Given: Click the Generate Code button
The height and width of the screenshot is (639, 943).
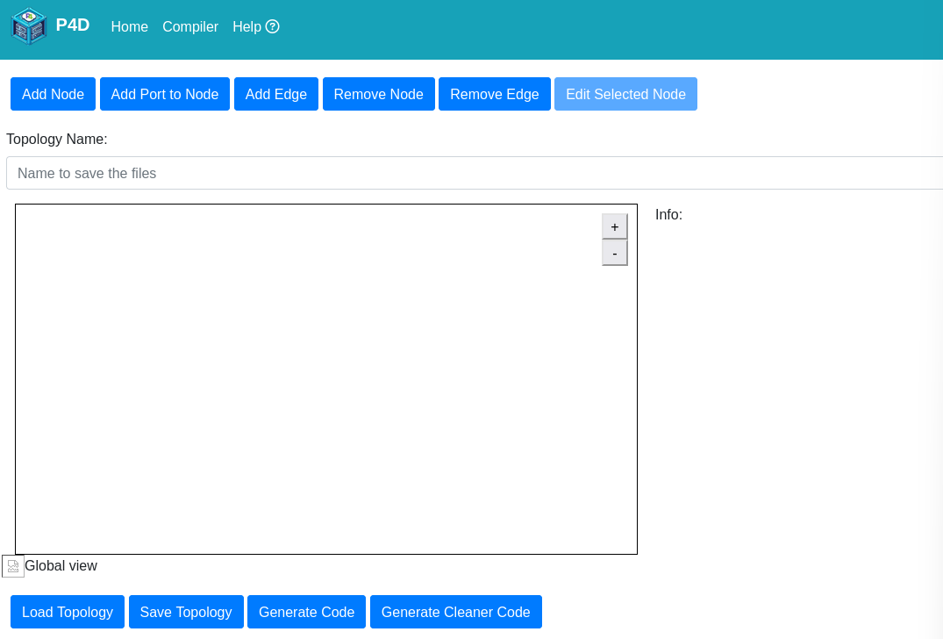Looking at the screenshot, I should coord(306,612).
